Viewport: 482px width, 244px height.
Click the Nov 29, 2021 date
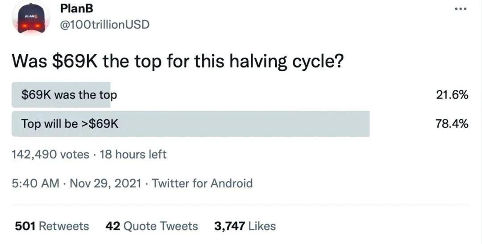[x=106, y=183]
